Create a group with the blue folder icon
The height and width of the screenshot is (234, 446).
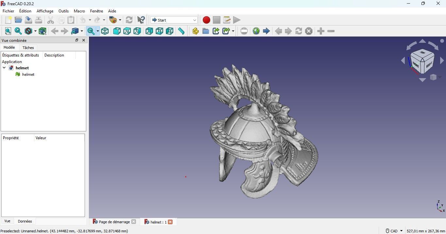click(206, 31)
